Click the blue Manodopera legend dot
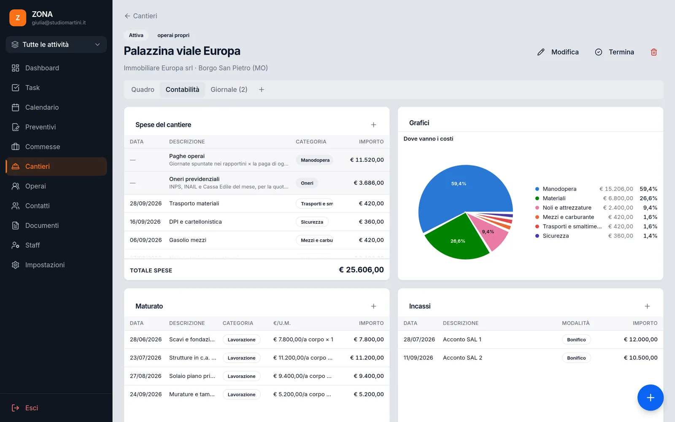The height and width of the screenshot is (422, 675). click(x=537, y=189)
